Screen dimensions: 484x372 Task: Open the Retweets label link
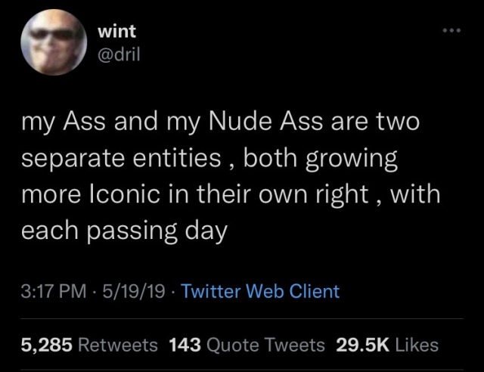pyautogui.click(x=118, y=345)
